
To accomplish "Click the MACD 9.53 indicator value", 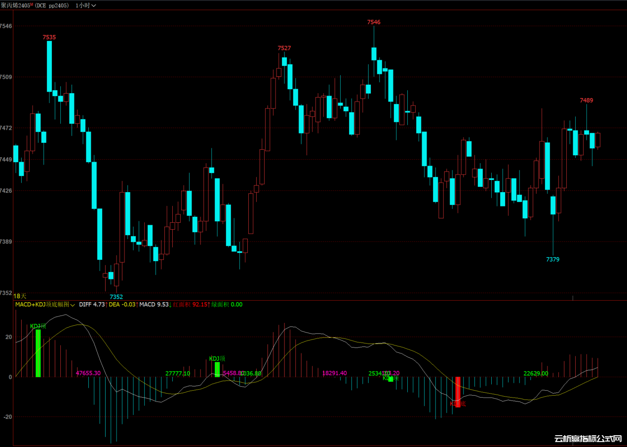I will 154,305.
